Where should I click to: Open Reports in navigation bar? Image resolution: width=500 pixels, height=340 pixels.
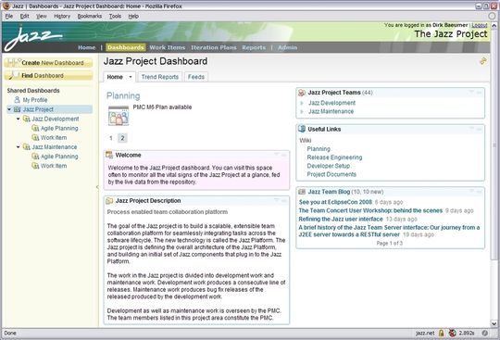[x=254, y=47]
